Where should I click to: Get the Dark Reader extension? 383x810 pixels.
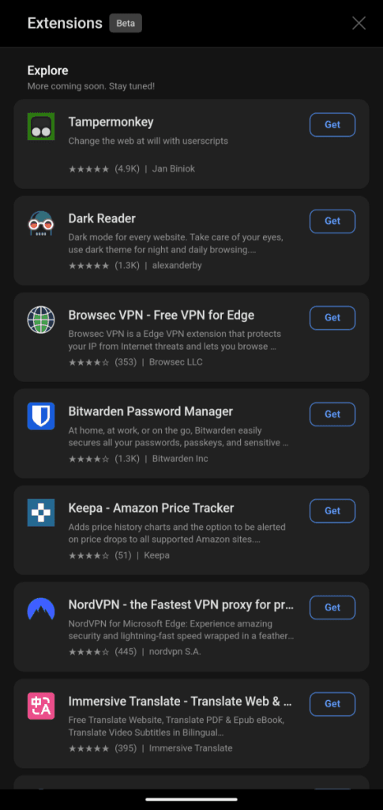click(332, 221)
